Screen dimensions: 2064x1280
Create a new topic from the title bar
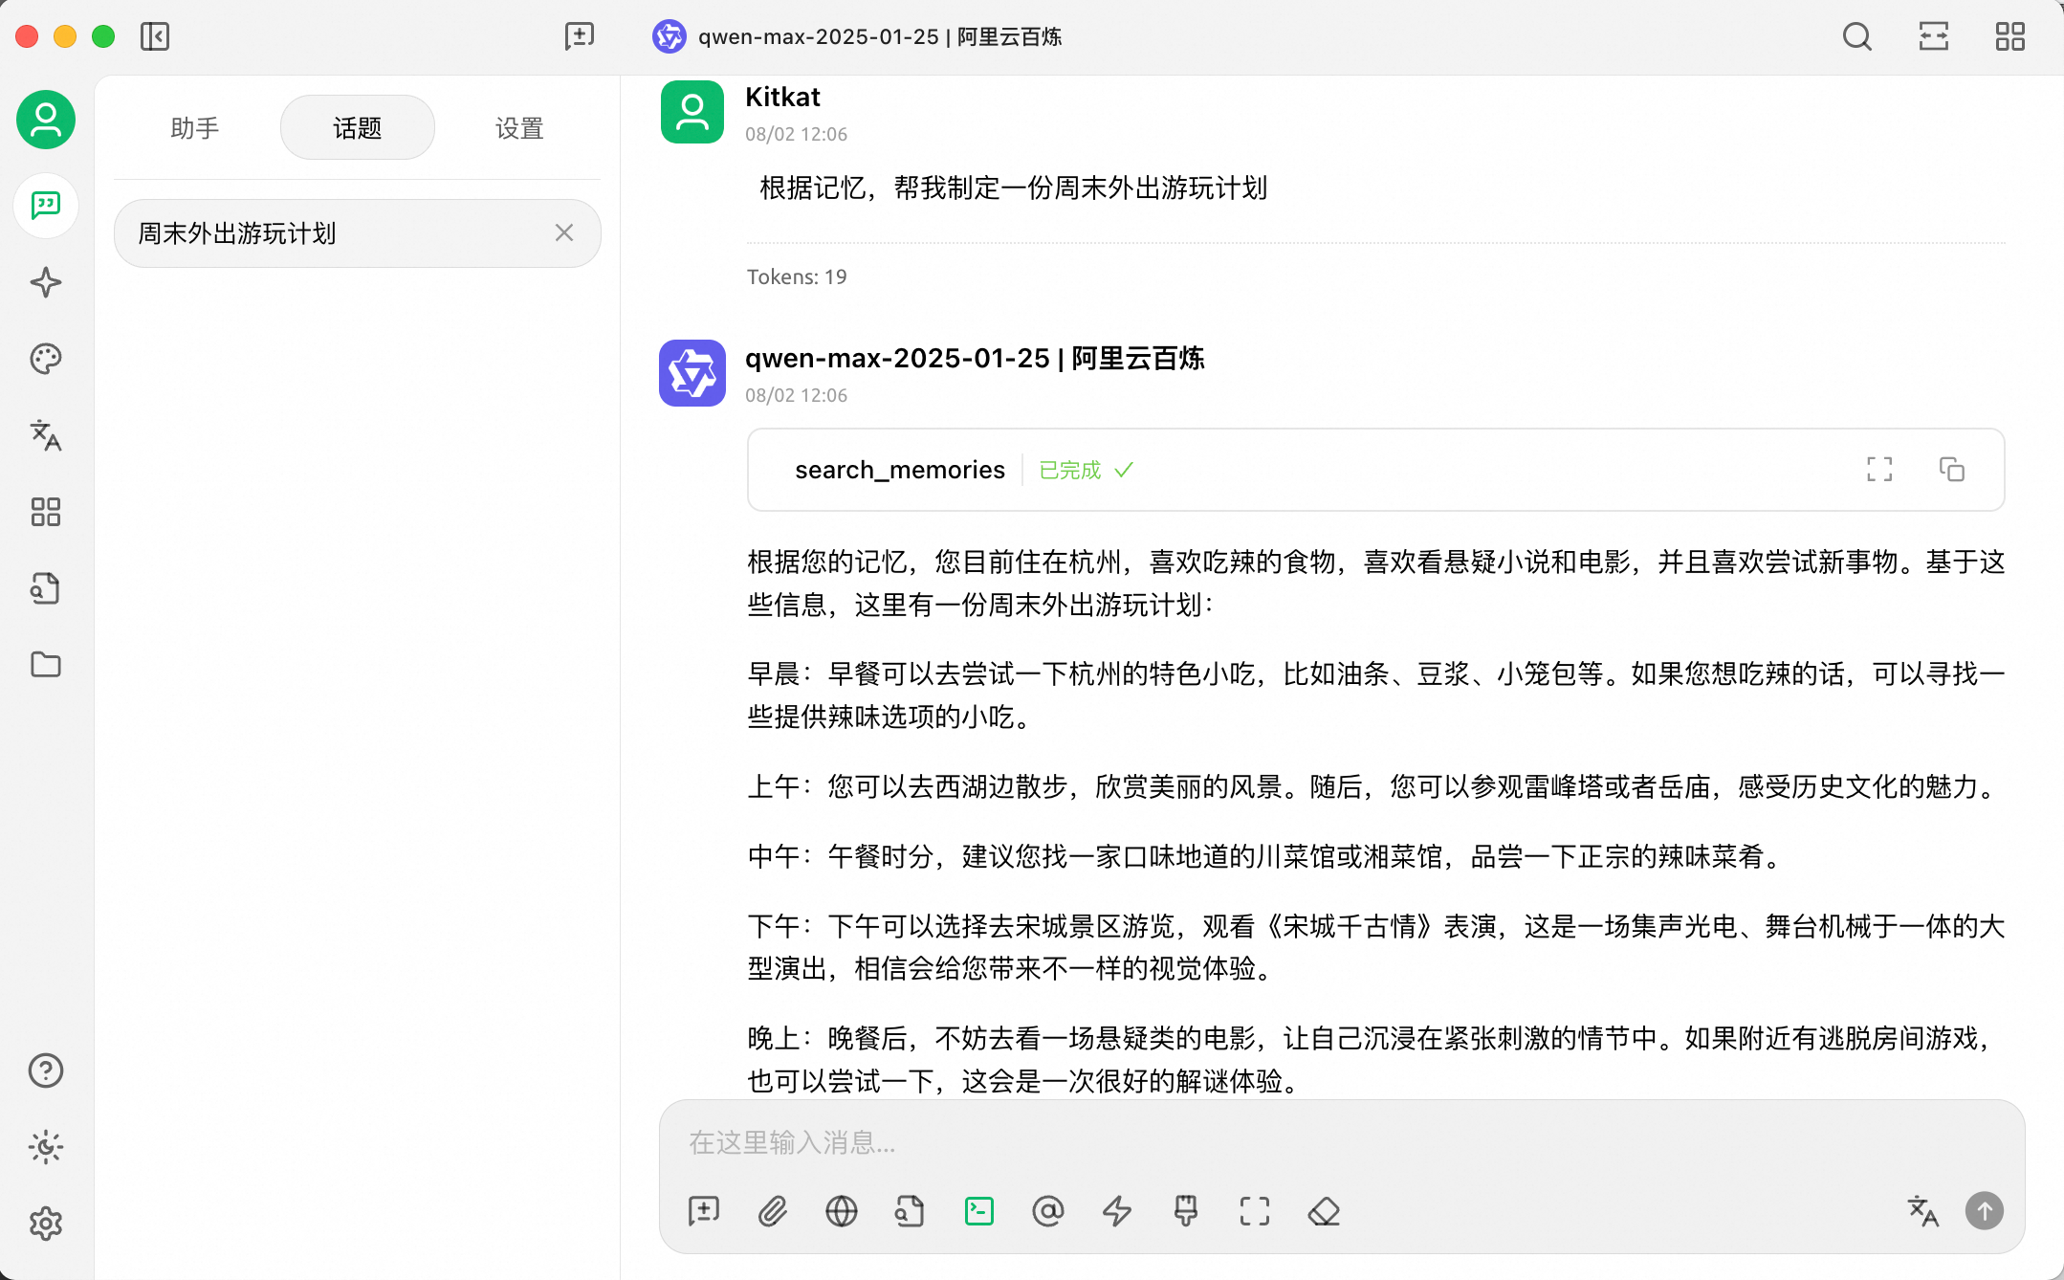coord(580,36)
